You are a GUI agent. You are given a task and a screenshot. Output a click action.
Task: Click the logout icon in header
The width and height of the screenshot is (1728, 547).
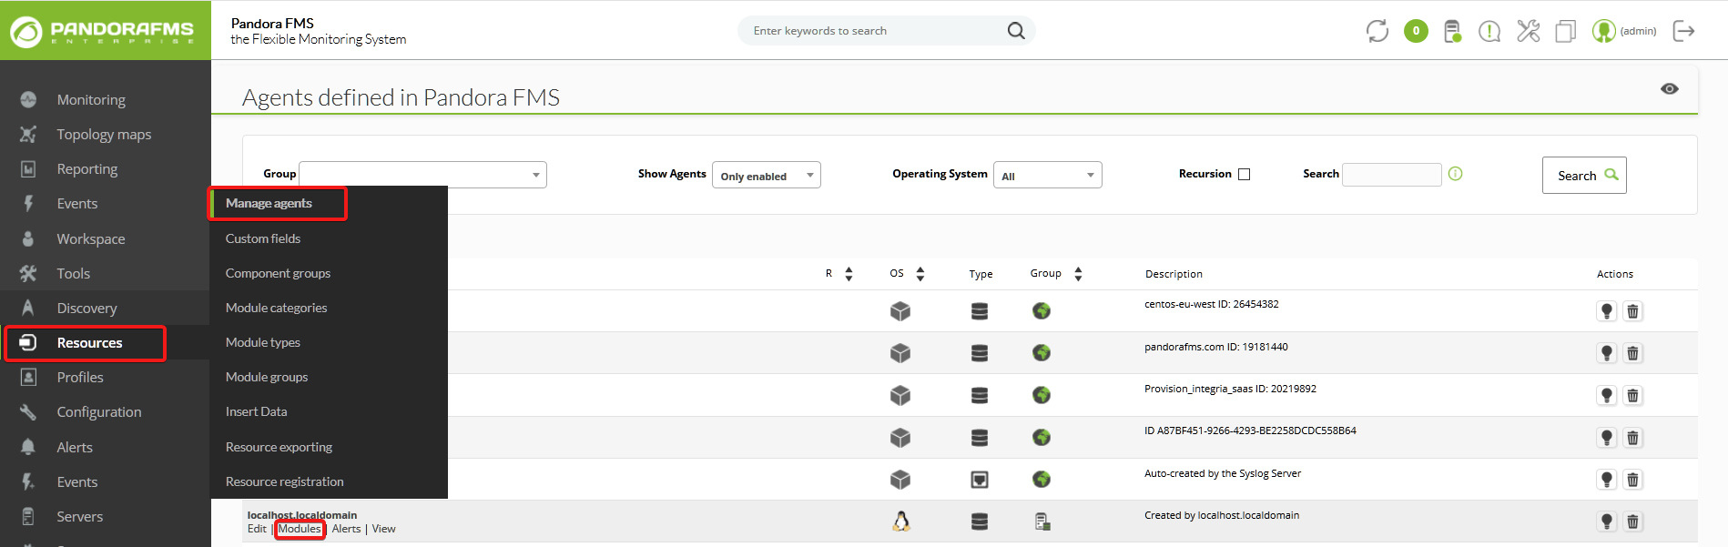(x=1684, y=31)
